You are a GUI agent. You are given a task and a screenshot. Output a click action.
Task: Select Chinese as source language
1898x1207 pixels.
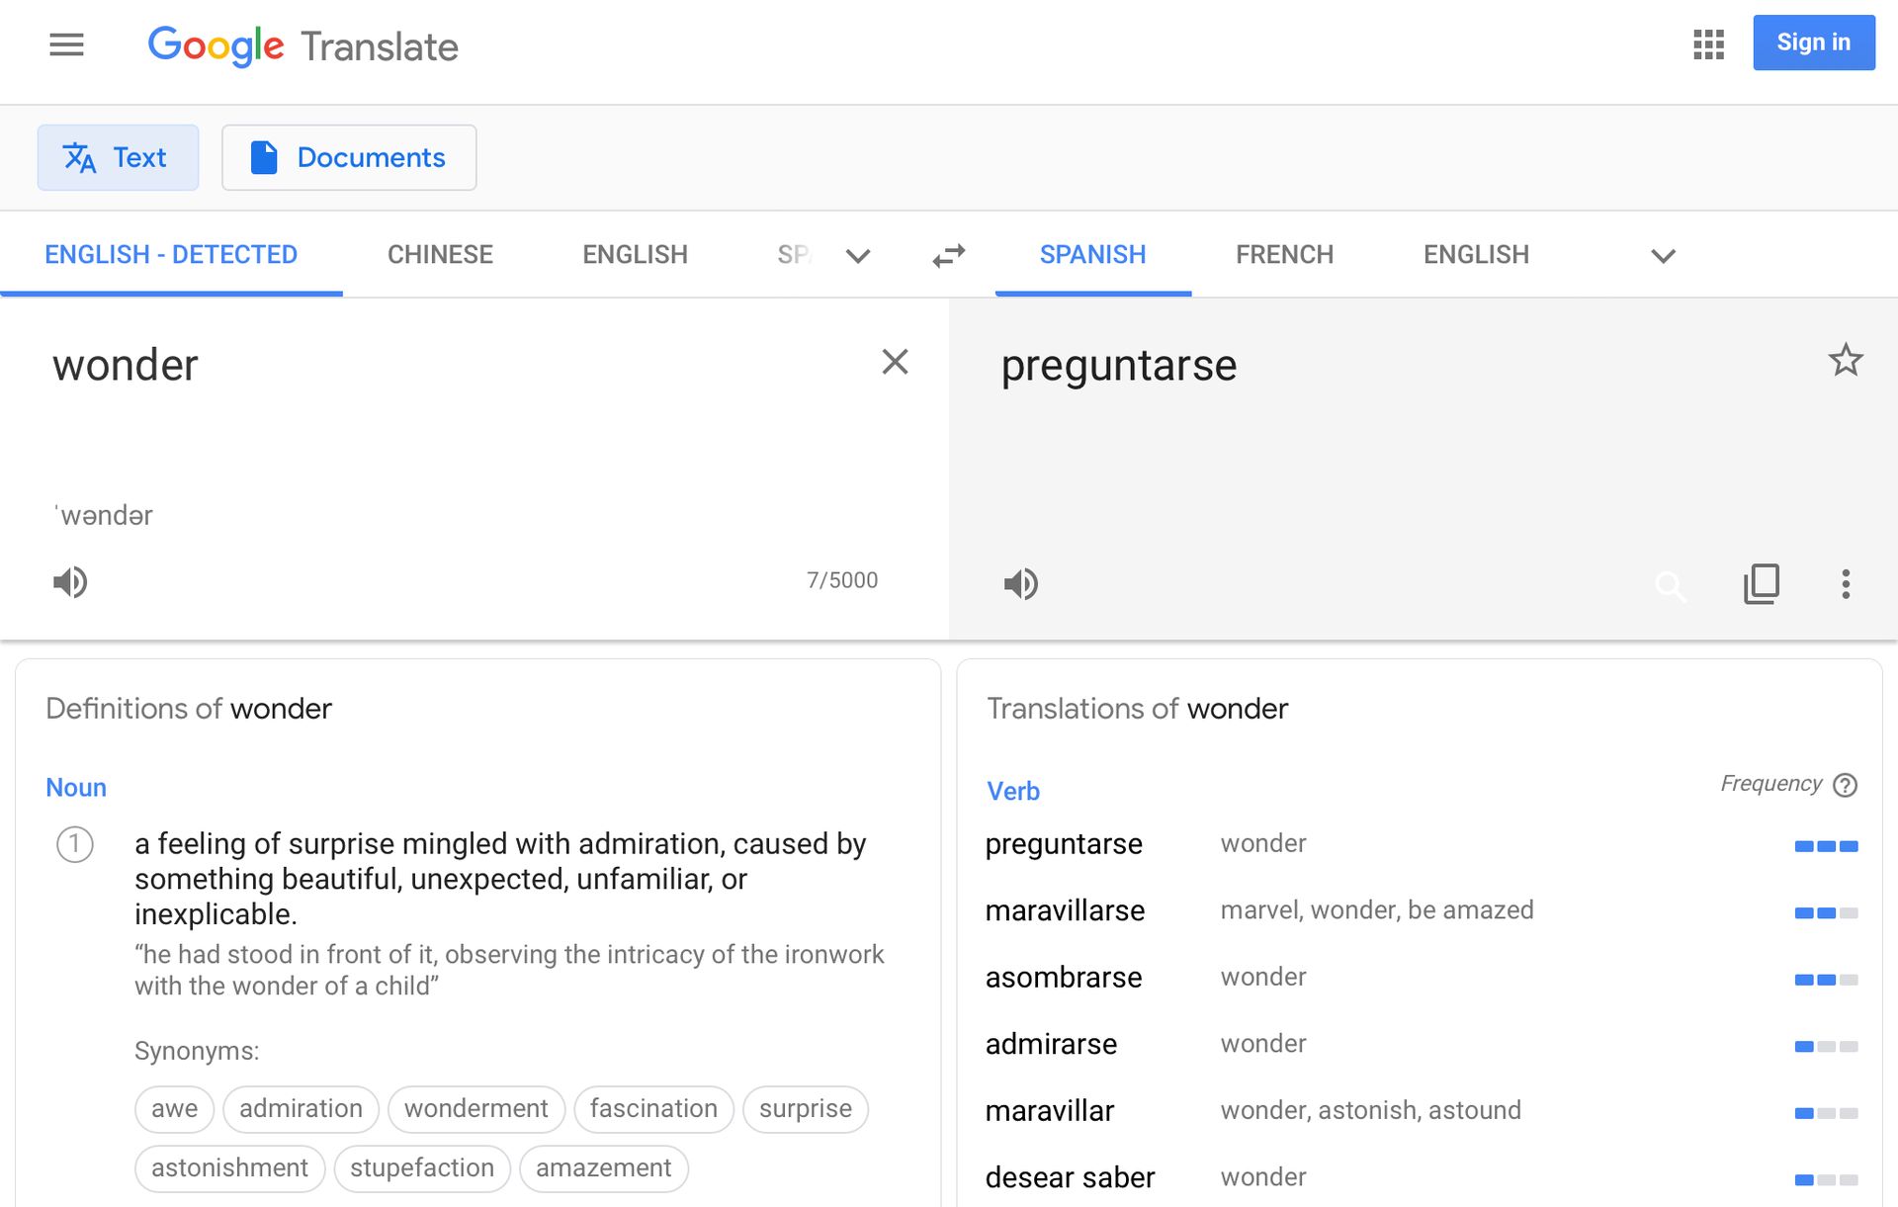(x=440, y=255)
